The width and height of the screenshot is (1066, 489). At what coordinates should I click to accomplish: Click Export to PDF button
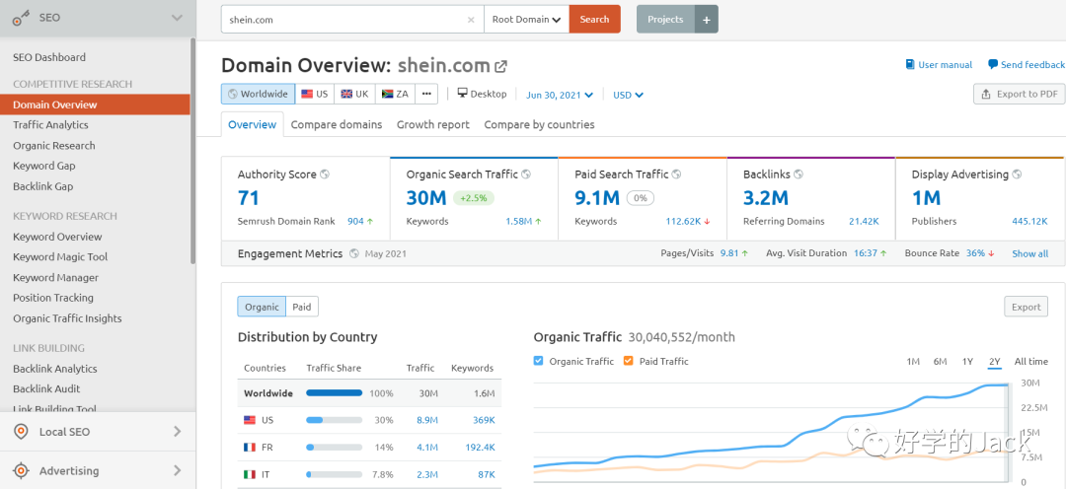coord(1020,95)
